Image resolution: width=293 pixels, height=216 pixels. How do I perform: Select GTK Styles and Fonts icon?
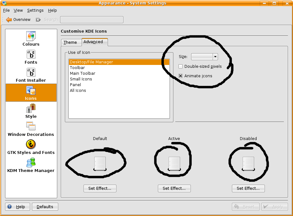coord(31,145)
